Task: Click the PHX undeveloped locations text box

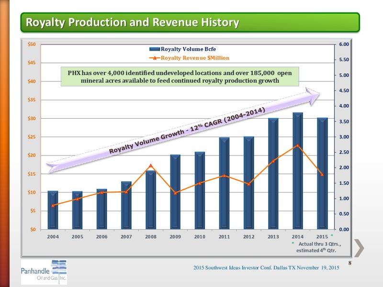Action: 180,77
